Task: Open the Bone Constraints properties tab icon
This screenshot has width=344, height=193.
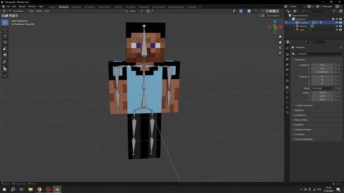Action: tap(287, 112)
